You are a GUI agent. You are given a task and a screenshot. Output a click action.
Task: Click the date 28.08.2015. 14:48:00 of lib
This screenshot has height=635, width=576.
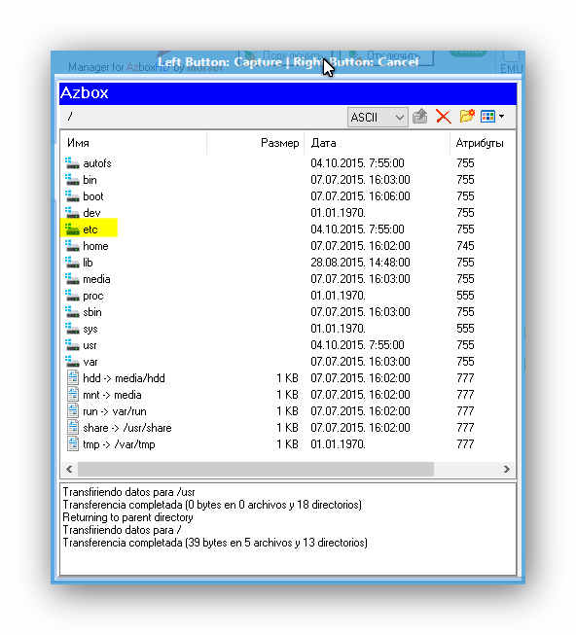coord(361,263)
